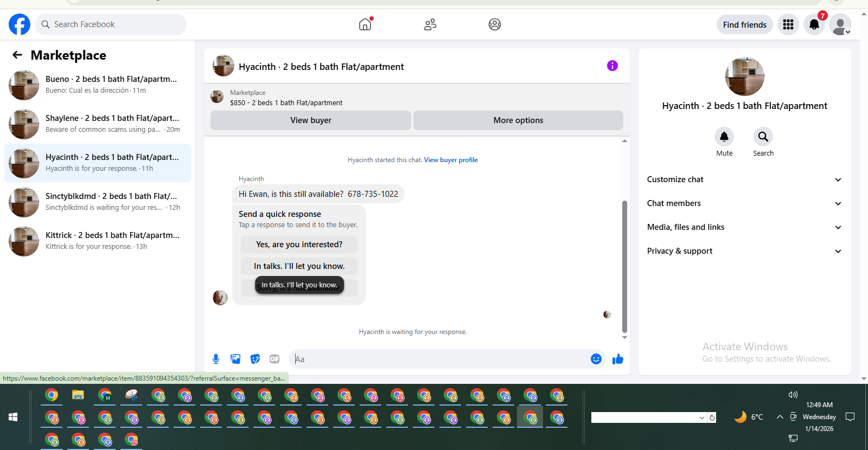Click Hyacinth's small avatar beside the message

coord(220,298)
